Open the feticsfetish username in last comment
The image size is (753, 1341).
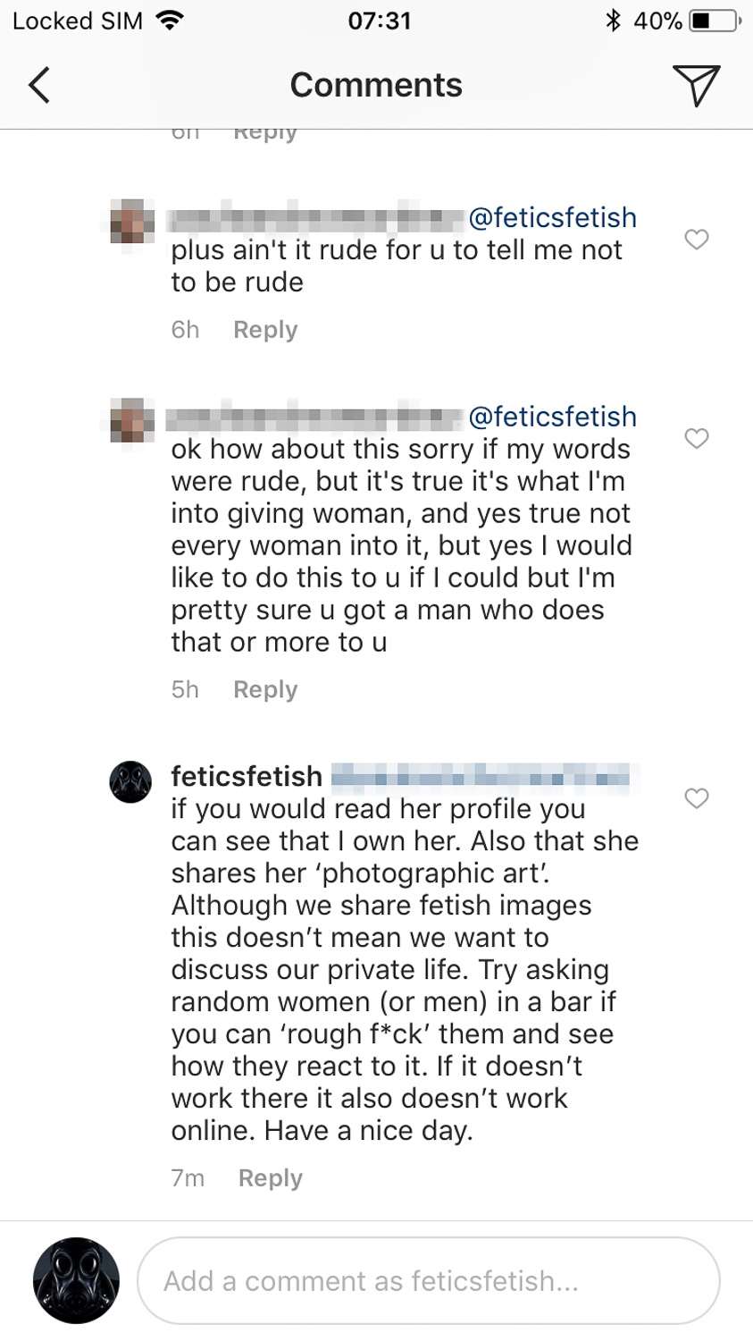pos(247,777)
